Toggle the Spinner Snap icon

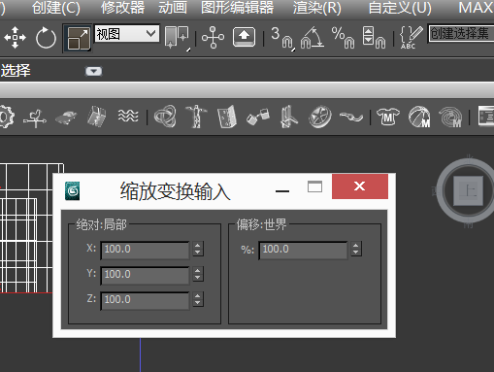[x=374, y=38]
